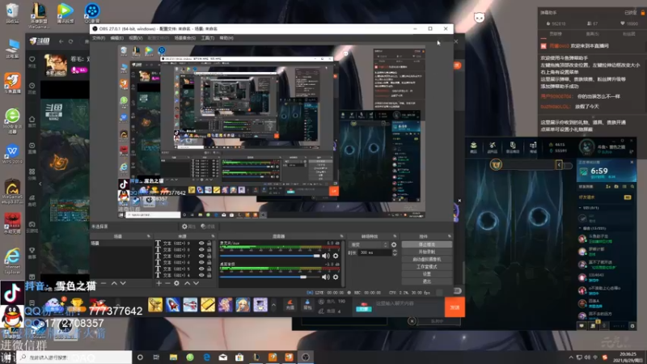Viewport: 647px width, 364px height.
Task: Click OBS Studio icon in Windows taskbar
Action: (306, 358)
